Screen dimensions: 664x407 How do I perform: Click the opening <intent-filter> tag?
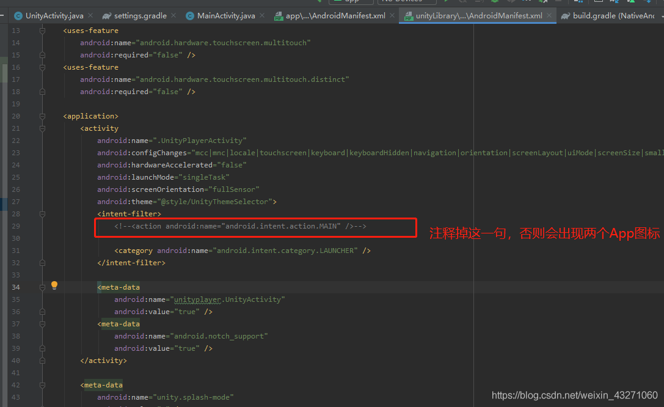[129, 214]
